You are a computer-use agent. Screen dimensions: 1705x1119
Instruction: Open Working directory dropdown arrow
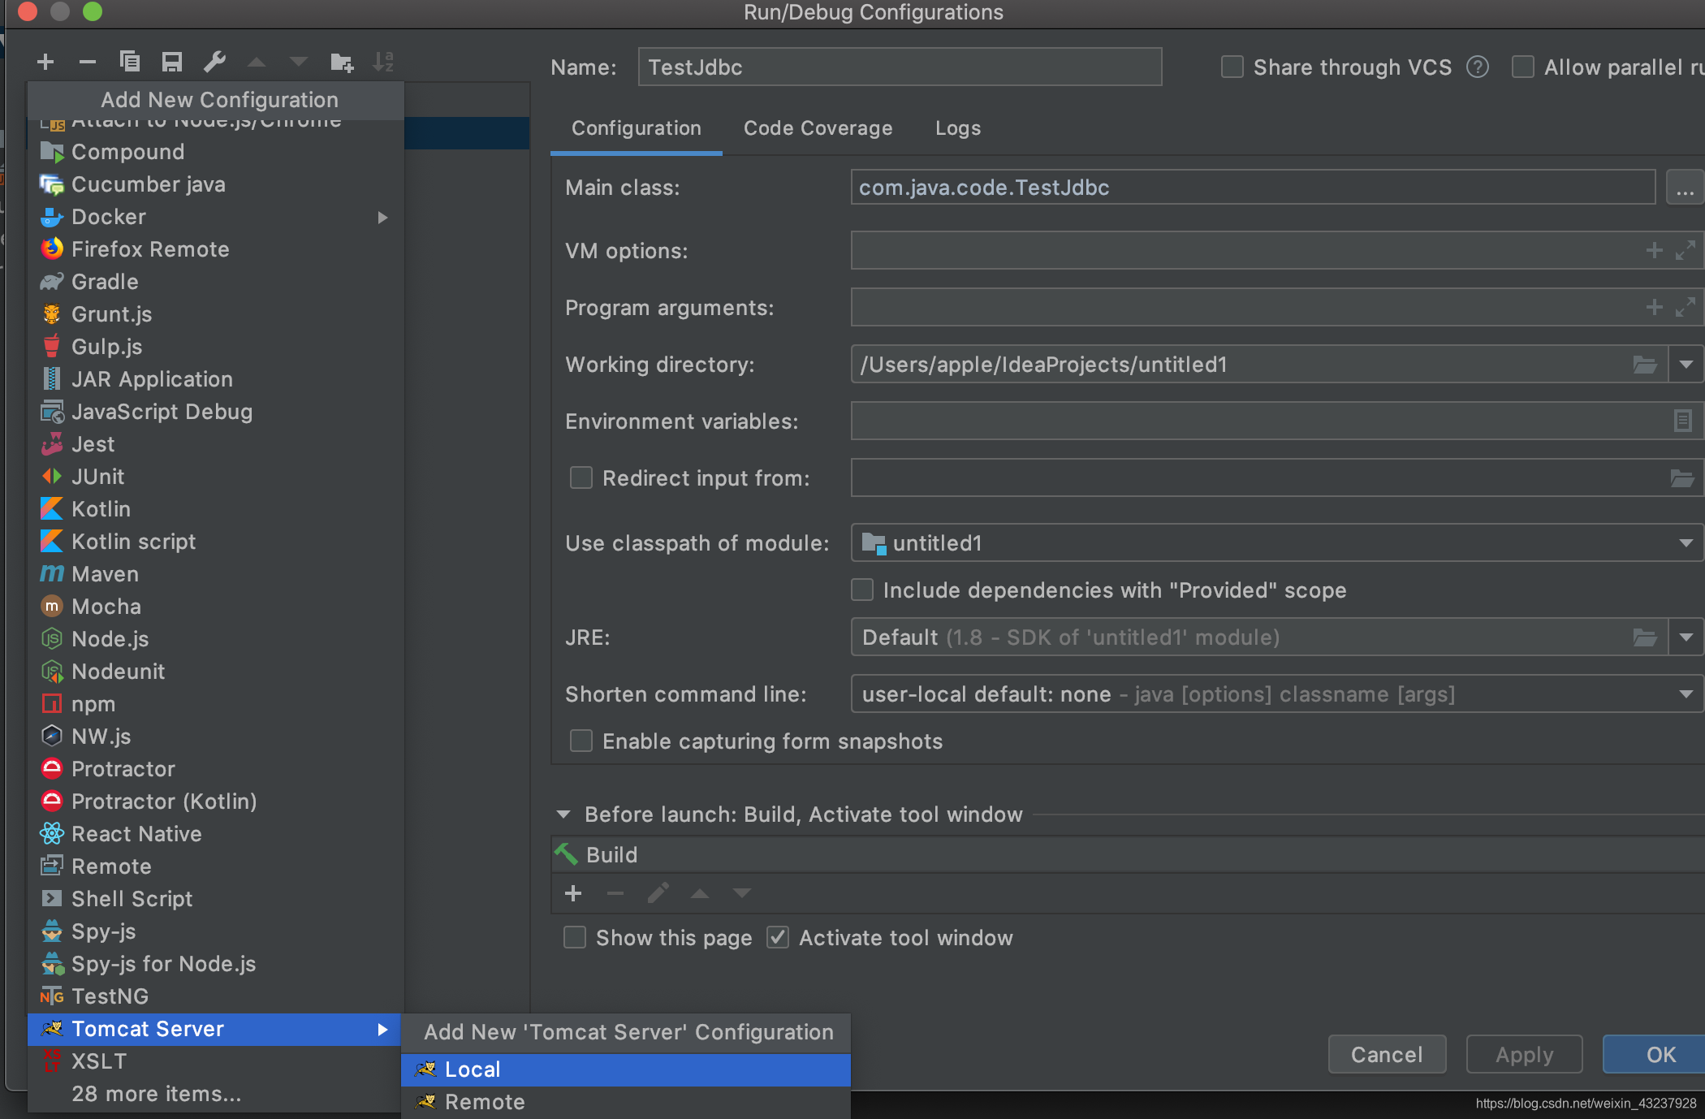pyautogui.click(x=1686, y=365)
